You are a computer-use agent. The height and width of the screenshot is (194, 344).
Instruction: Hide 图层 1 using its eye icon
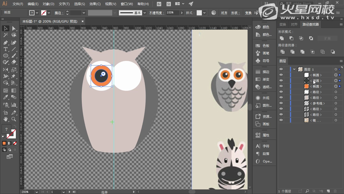click(x=281, y=69)
